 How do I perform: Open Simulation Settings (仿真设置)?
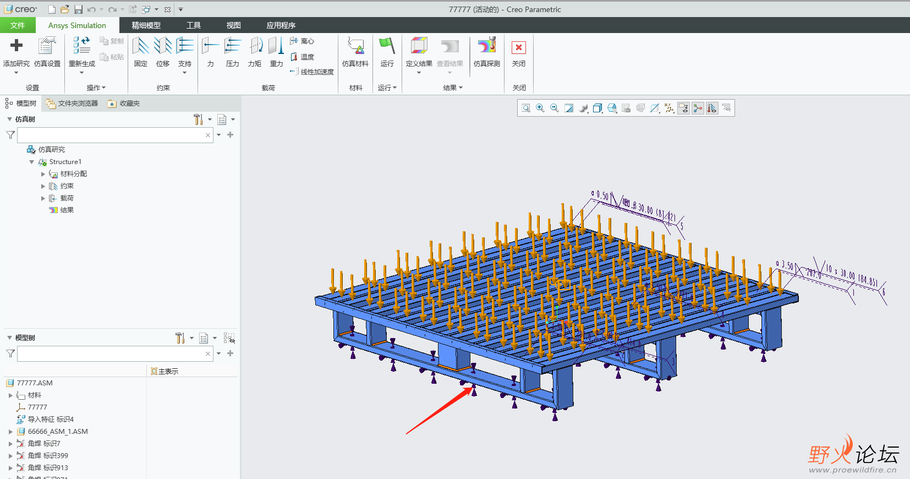coord(47,52)
